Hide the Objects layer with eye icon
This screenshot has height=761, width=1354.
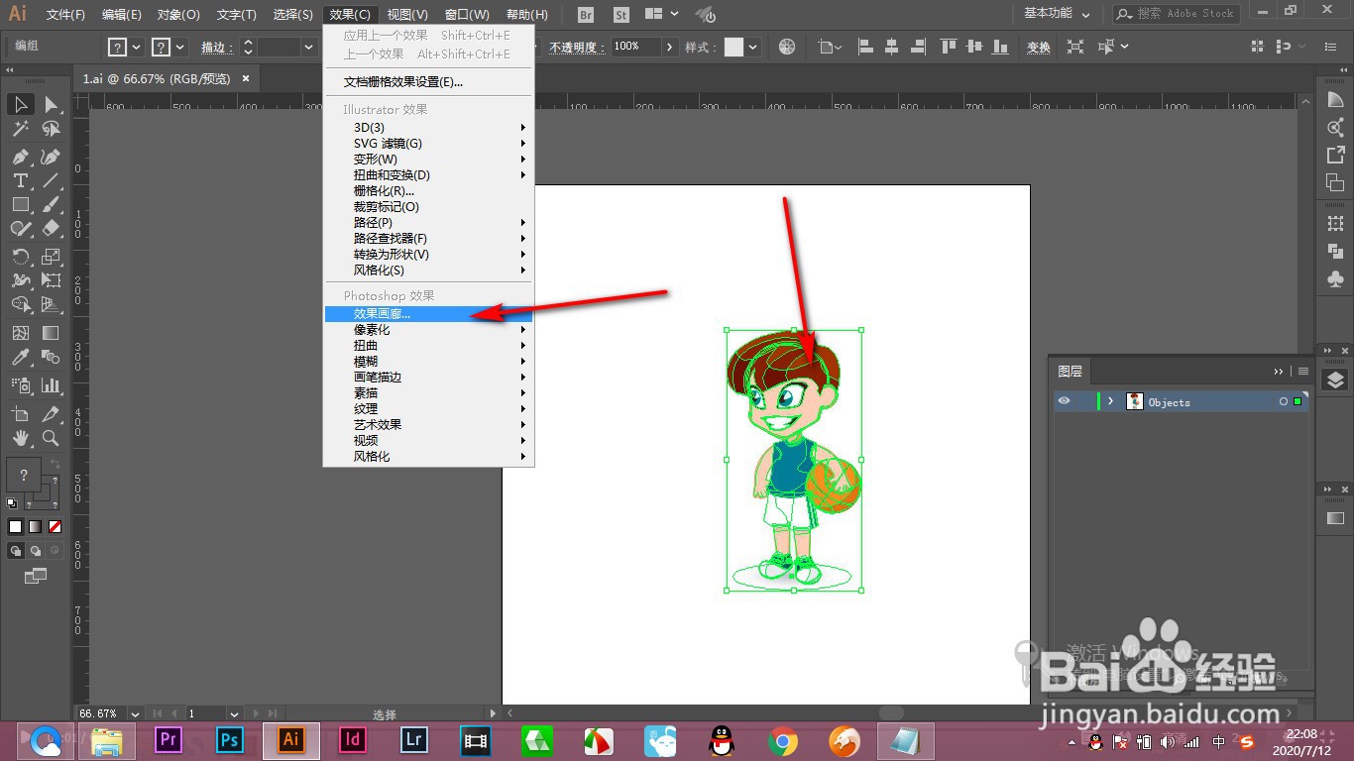[x=1065, y=401]
